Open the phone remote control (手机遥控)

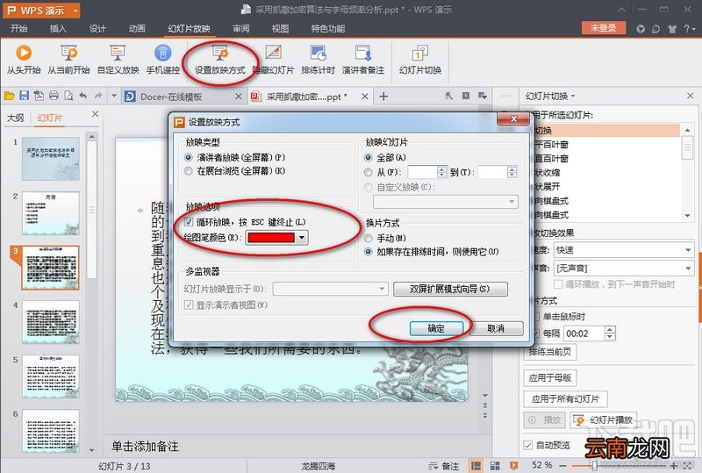(163, 59)
